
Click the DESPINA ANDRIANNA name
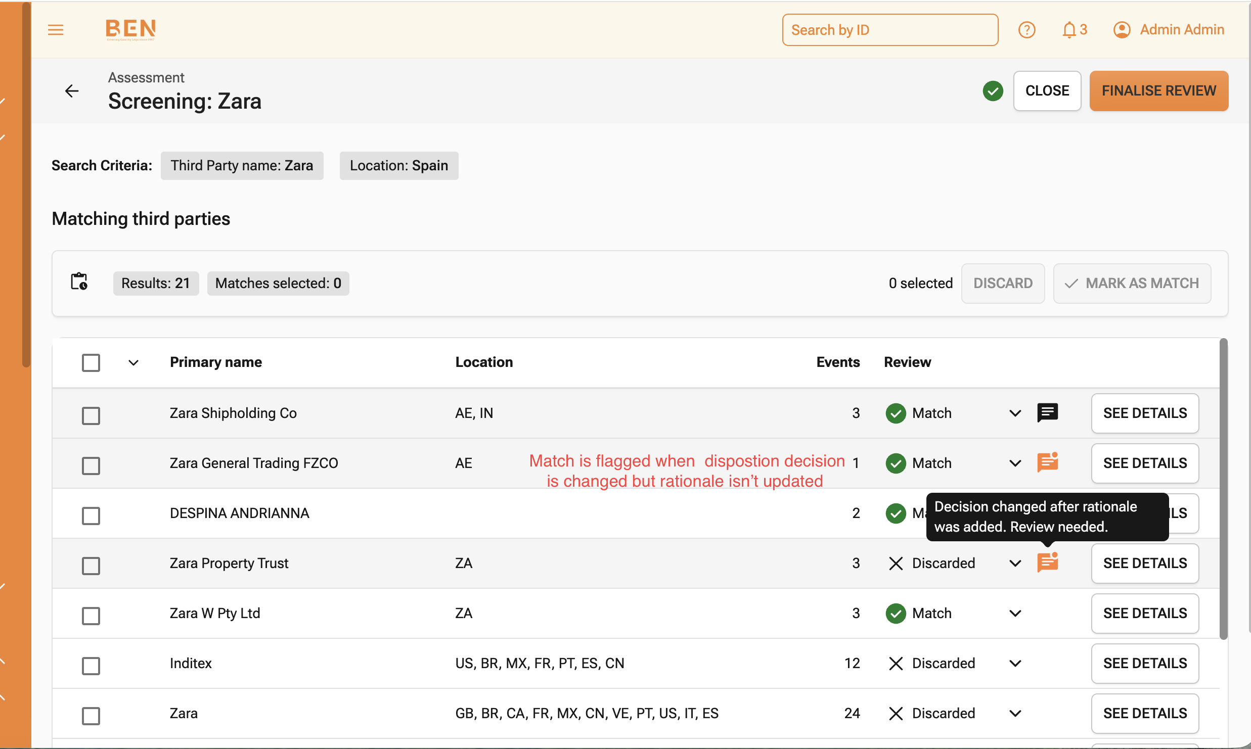(239, 513)
